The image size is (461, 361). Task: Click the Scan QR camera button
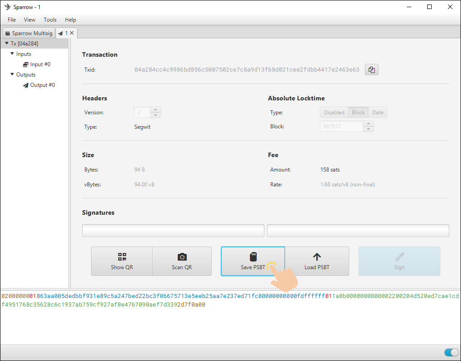click(182, 261)
